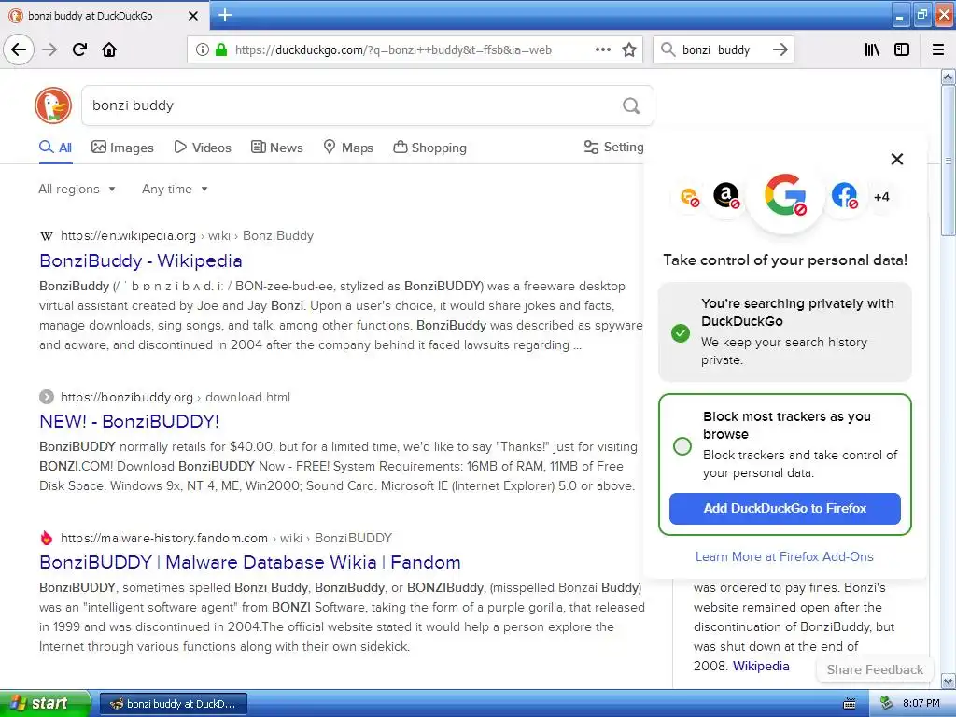The width and height of the screenshot is (956, 717).
Task: Reload the page with the refresh icon
Action: click(80, 49)
